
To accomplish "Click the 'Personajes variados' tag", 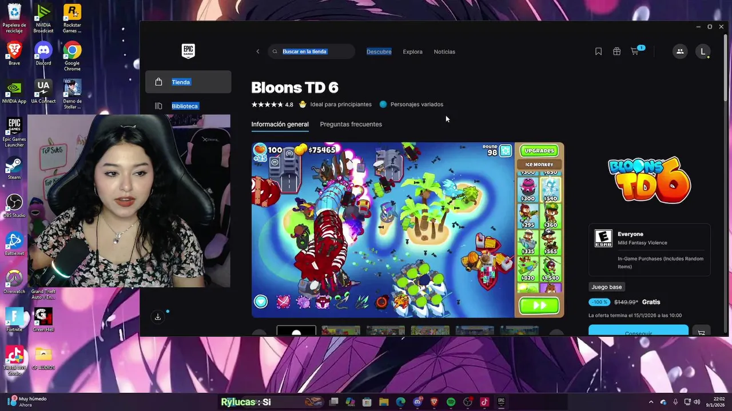I will (x=411, y=104).
